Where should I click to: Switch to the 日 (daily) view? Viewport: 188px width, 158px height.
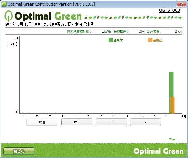(111, 122)
